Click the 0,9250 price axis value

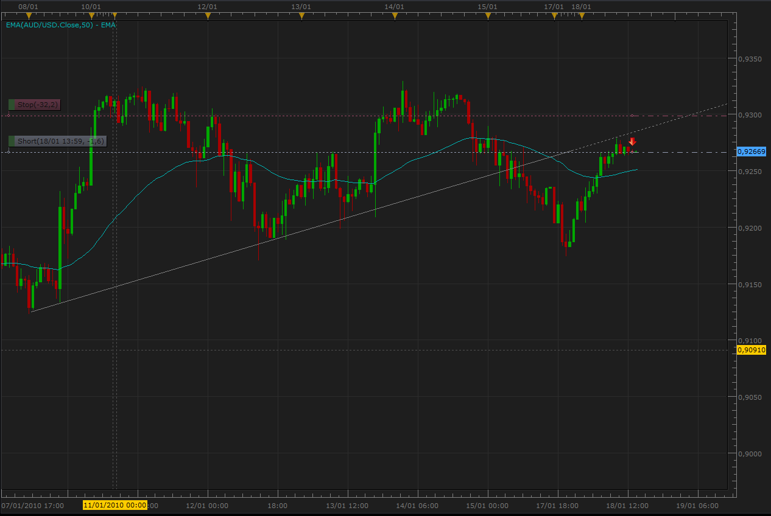[x=750, y=172]
